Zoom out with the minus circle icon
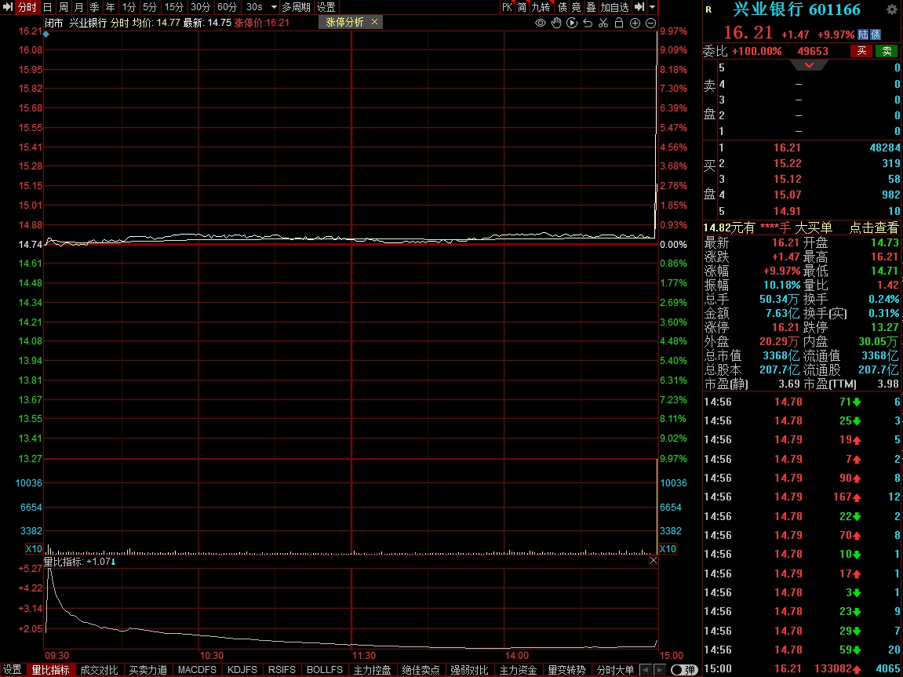Image resolution: width=903 pixels, height=677 pixels. point(651,23)
